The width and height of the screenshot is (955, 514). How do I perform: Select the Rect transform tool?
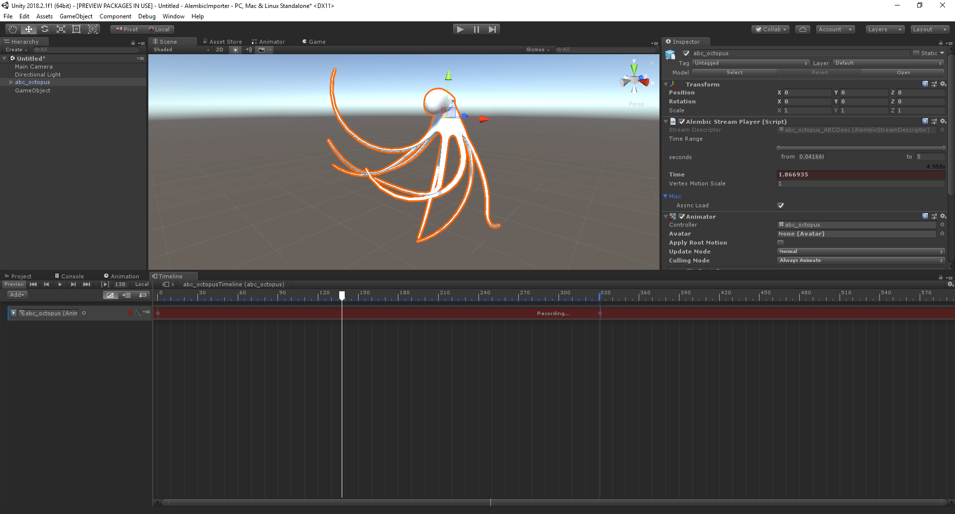(x=76, y=29)
